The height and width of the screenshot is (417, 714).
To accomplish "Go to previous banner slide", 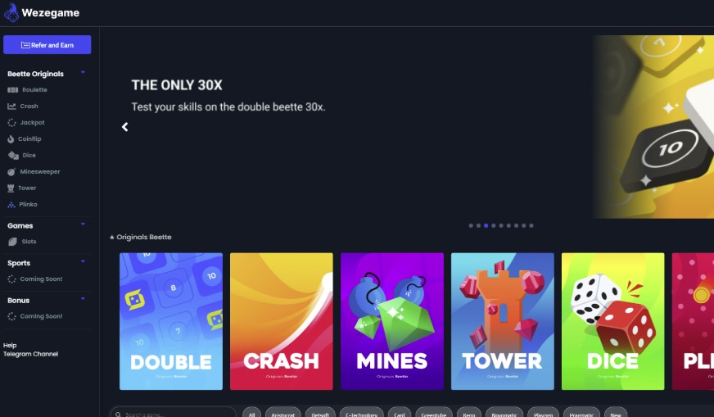I will pos(124,127).
